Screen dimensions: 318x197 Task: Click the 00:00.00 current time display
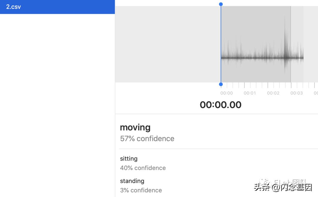click(221, 105)
